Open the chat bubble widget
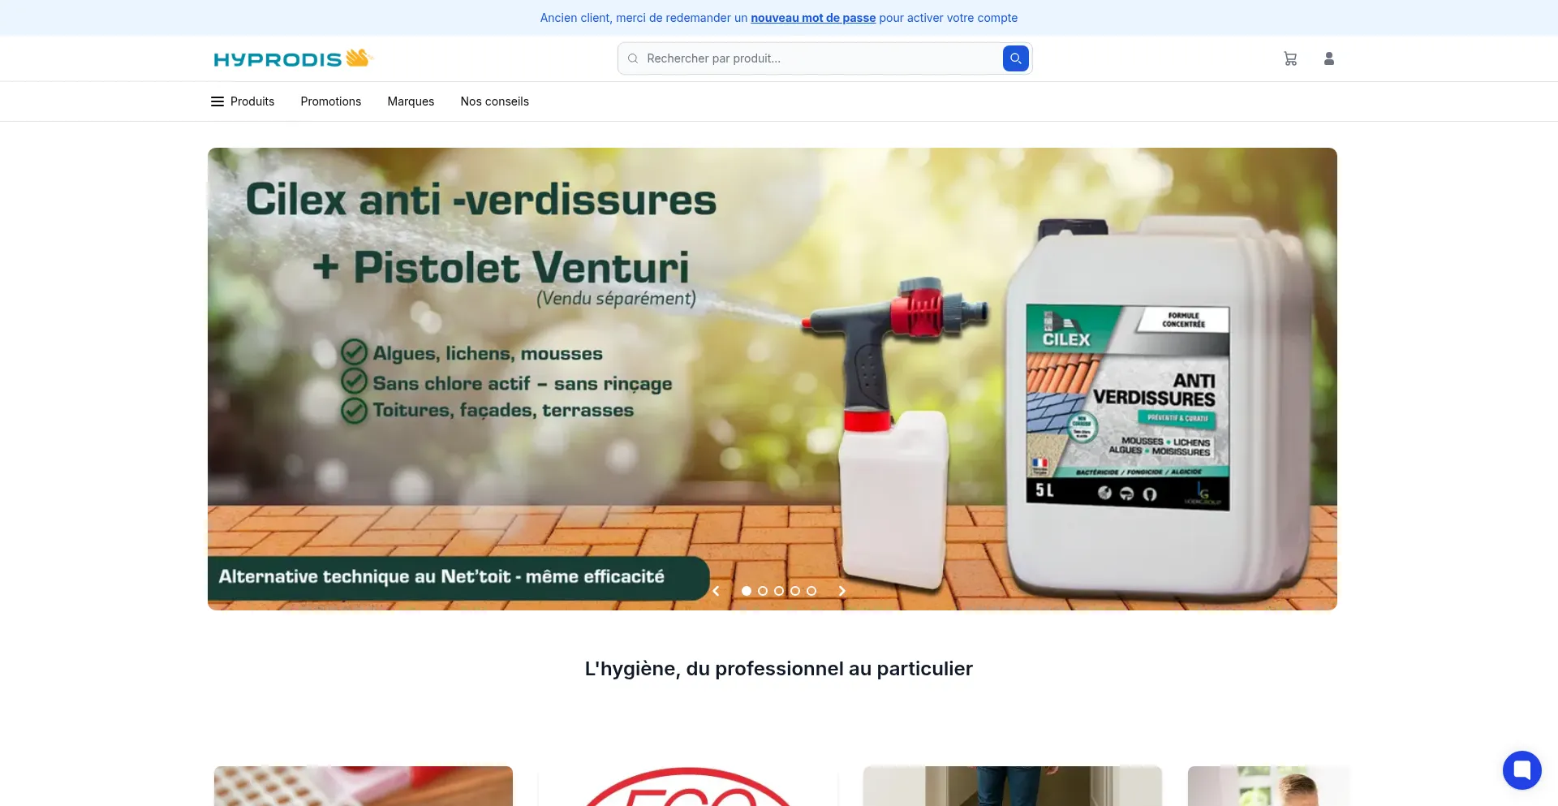Screen dimensions: 1558x806 tap(1521, 769)
